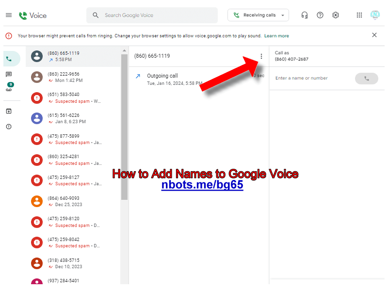Select avatar for (864) 640-9093 call
Image resolution: width=388 pixels, height=291 pixels.
pyautogui.click(x=37, y=201)
